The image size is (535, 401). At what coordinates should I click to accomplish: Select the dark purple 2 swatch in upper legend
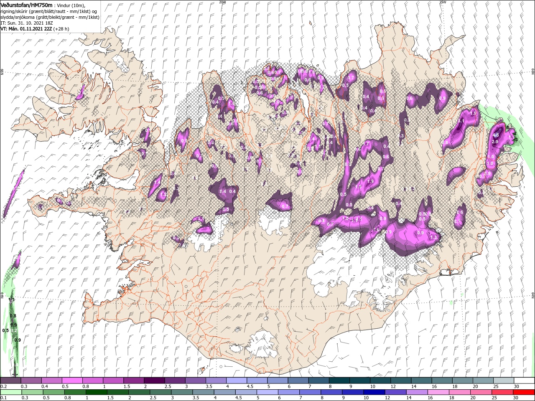click(154, 381)
